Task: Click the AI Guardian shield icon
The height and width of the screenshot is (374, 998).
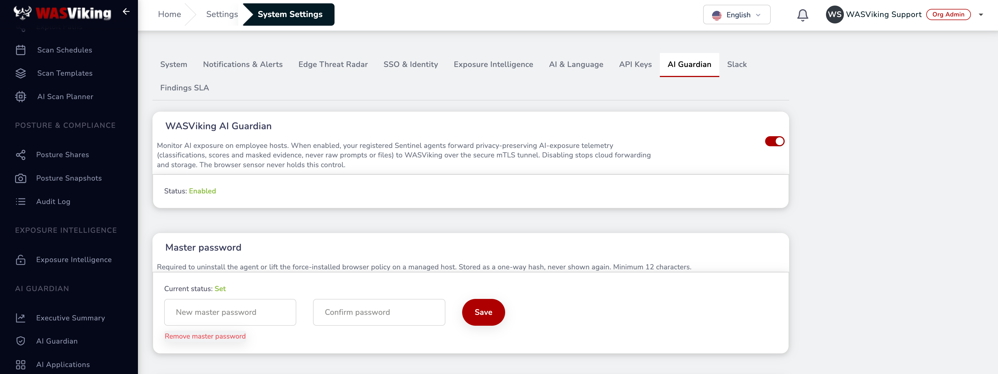Action: (21, 341)
